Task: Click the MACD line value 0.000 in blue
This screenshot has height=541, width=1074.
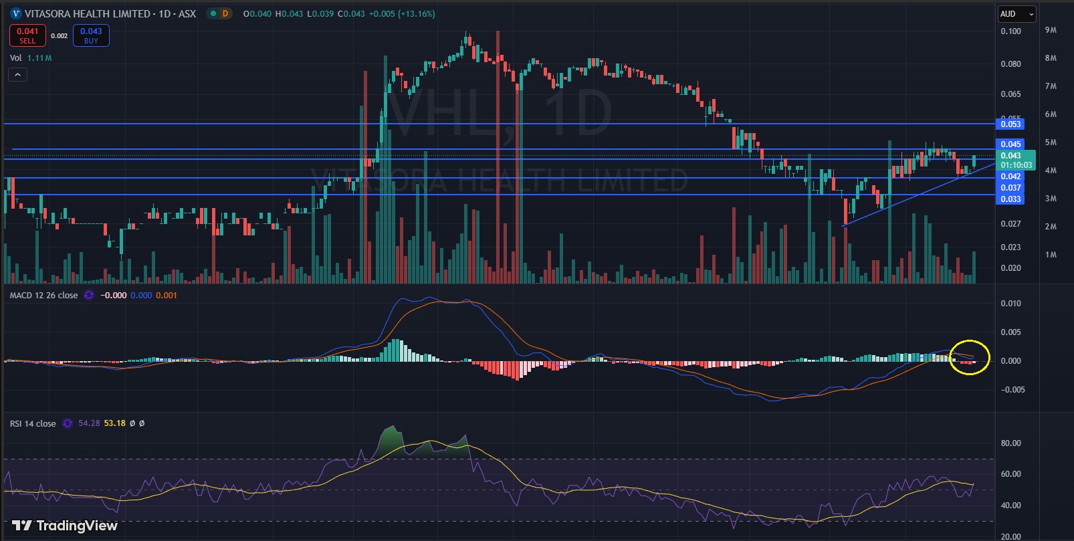Action: (x=141, y=295)
